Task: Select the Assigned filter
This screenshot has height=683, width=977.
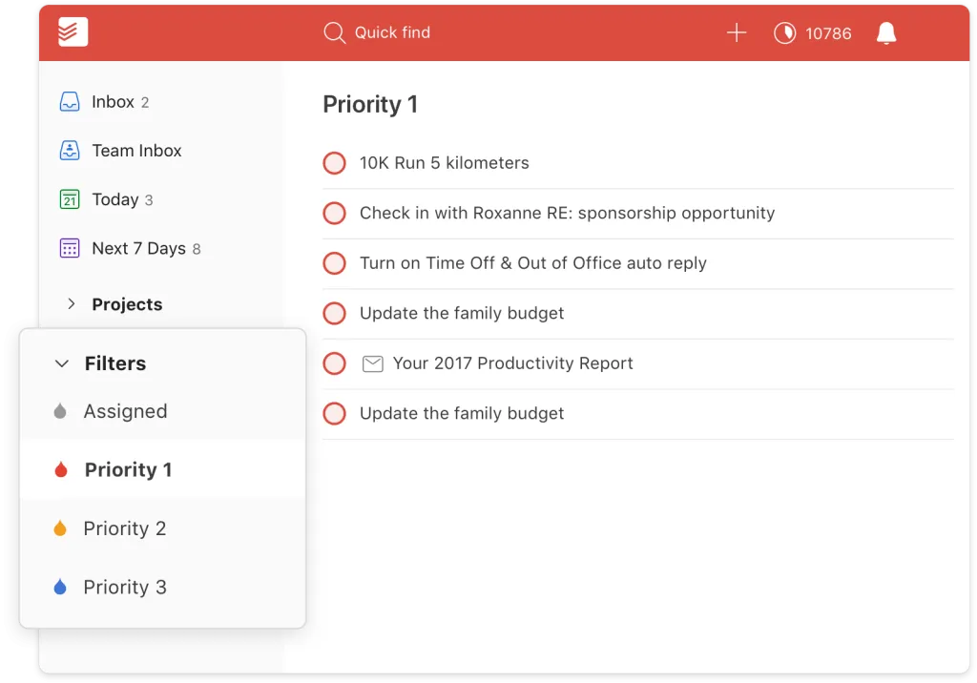Action: click(x=125, y=411)
